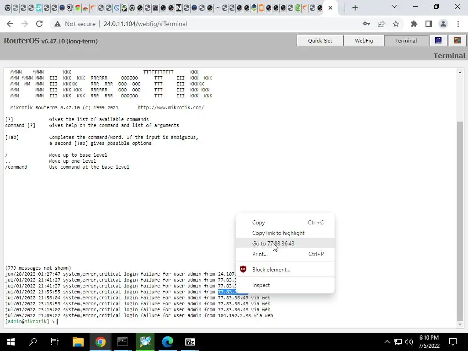468x351 pixels.
Task: Share this page via the share icon
Action: coord(381,24)
